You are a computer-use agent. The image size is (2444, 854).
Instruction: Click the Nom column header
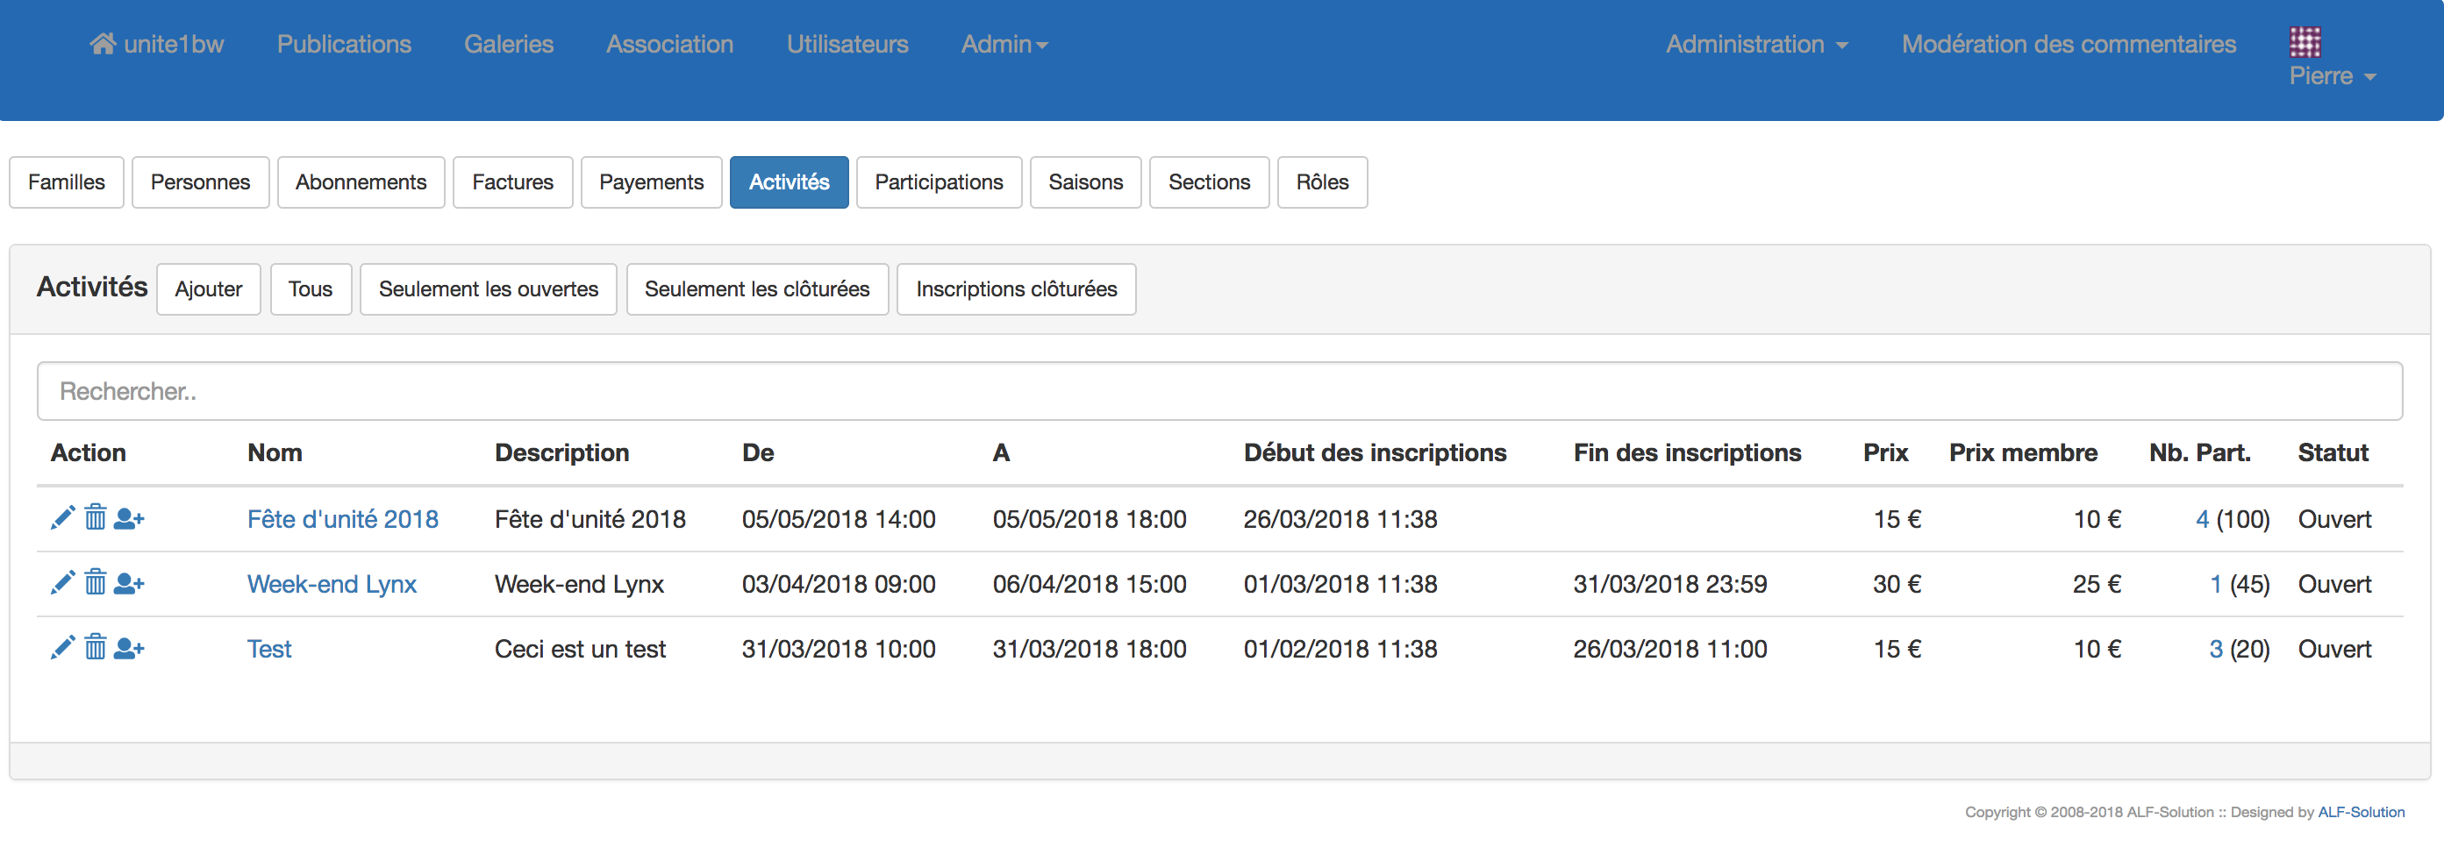pos(275,453)
